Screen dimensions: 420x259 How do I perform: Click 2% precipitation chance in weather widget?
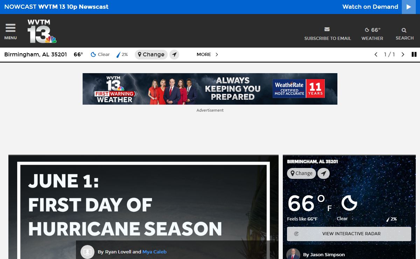(391, 219)
